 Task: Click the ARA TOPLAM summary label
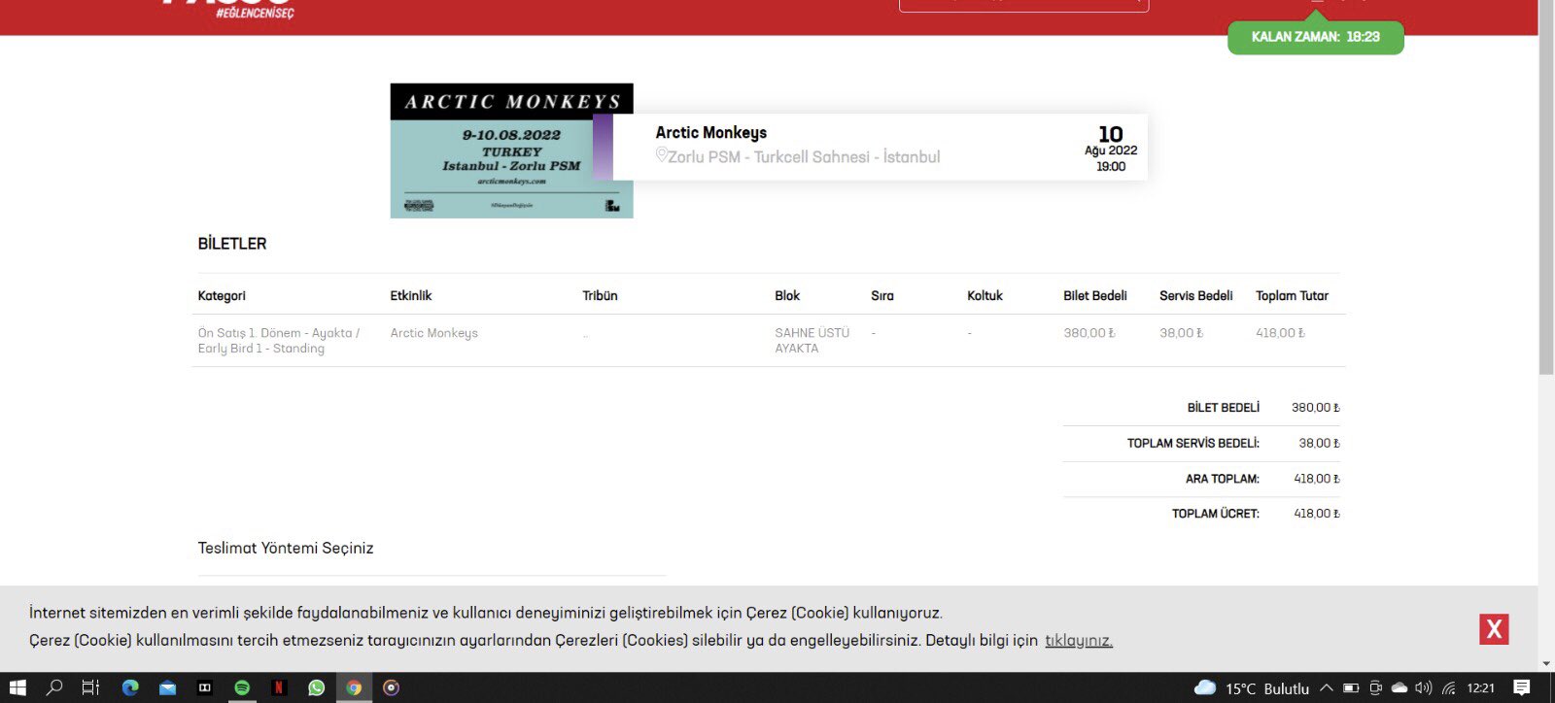click(1223, 479)
